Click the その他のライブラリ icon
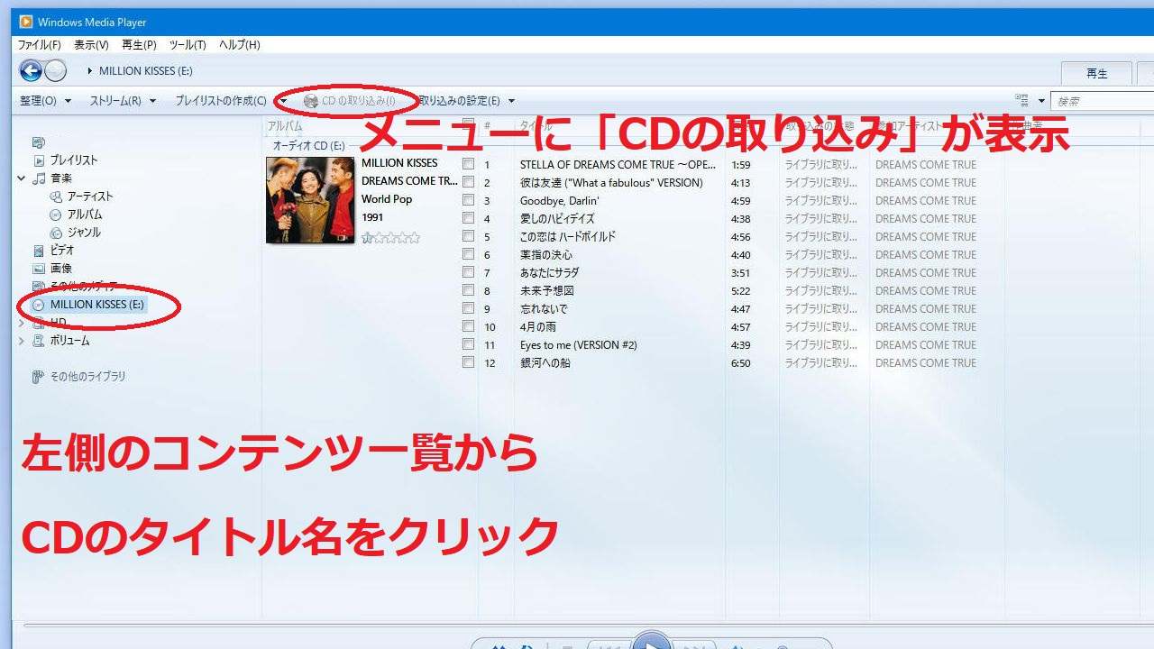Screen dimensions: 1154x649 click(38, 377)
